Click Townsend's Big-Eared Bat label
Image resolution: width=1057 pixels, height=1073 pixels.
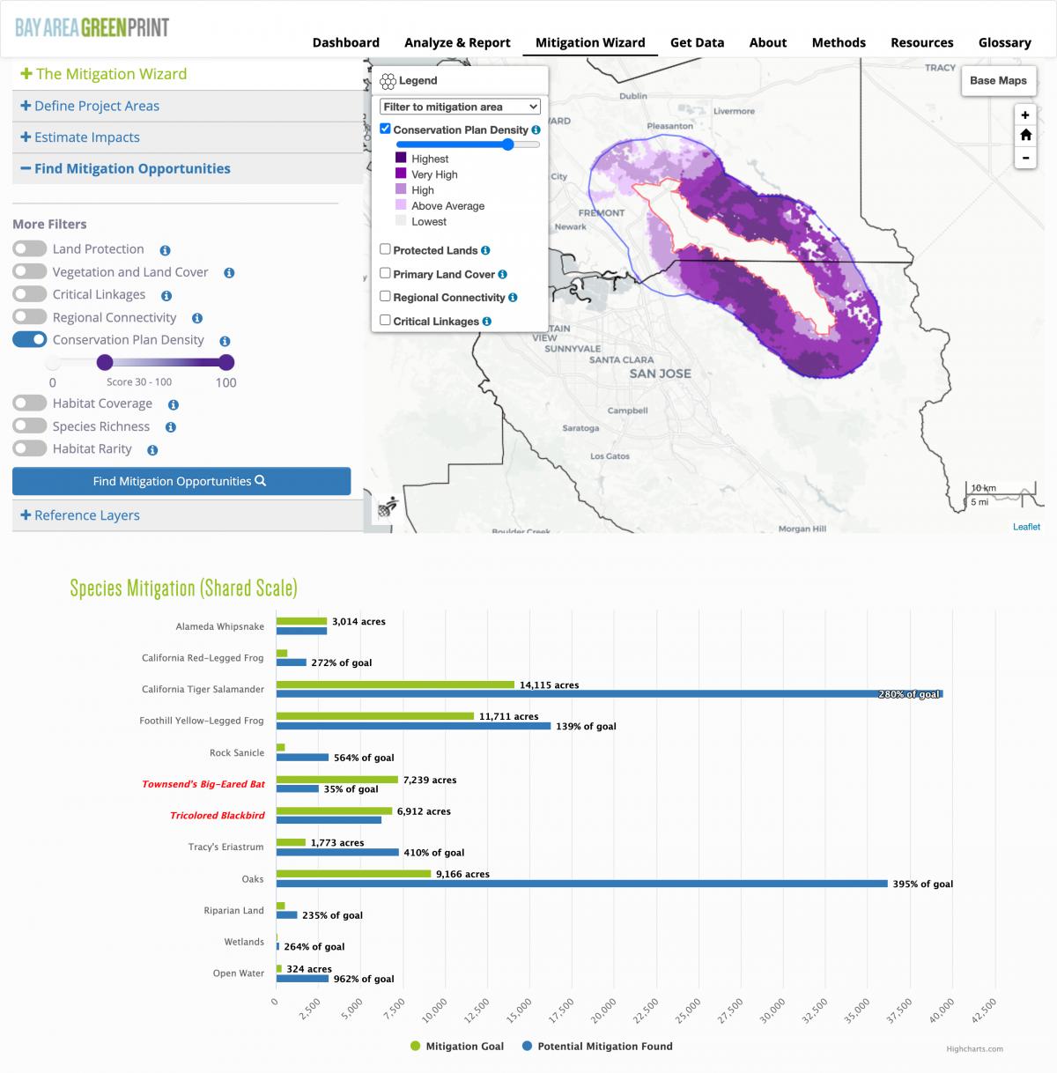(x=203, y=784)
